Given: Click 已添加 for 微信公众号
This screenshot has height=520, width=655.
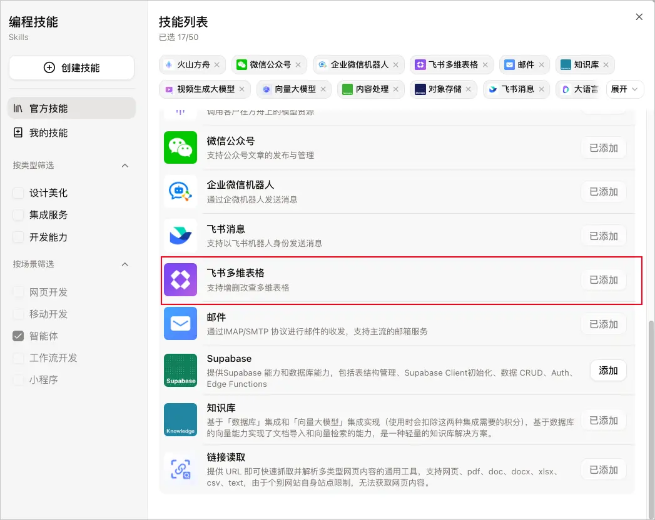Looking at the screenshot, I should (x=604, y=147).
